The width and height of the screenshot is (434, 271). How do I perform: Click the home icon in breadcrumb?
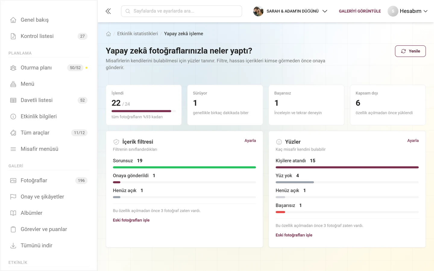(x=108, y=34)
